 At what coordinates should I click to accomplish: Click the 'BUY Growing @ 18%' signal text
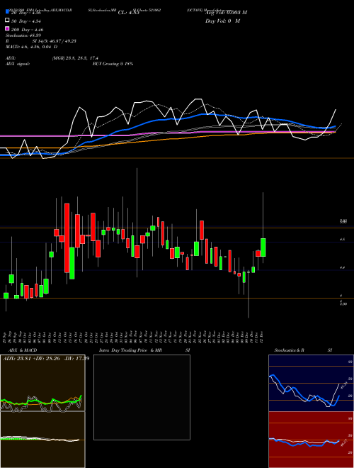pos(113,64)
